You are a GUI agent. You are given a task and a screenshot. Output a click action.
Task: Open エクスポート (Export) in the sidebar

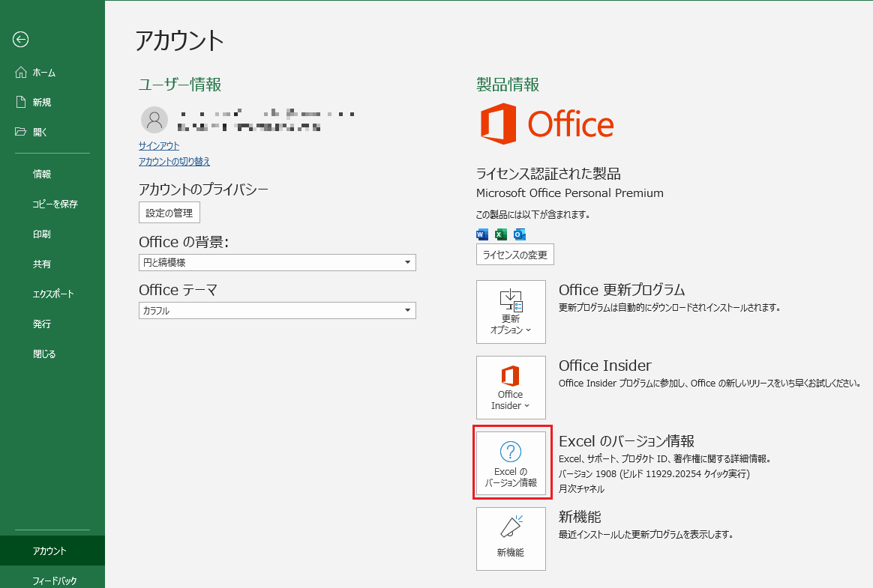(53, 294)
